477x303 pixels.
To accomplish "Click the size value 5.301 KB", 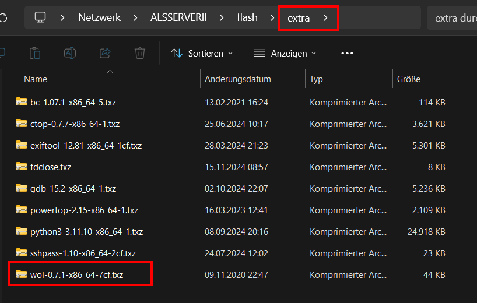I will pyautogui.click(x=429, y=146).
